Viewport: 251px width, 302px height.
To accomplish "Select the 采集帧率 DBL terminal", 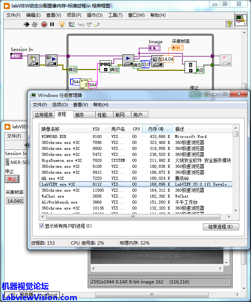I will [x=178, y=48].
